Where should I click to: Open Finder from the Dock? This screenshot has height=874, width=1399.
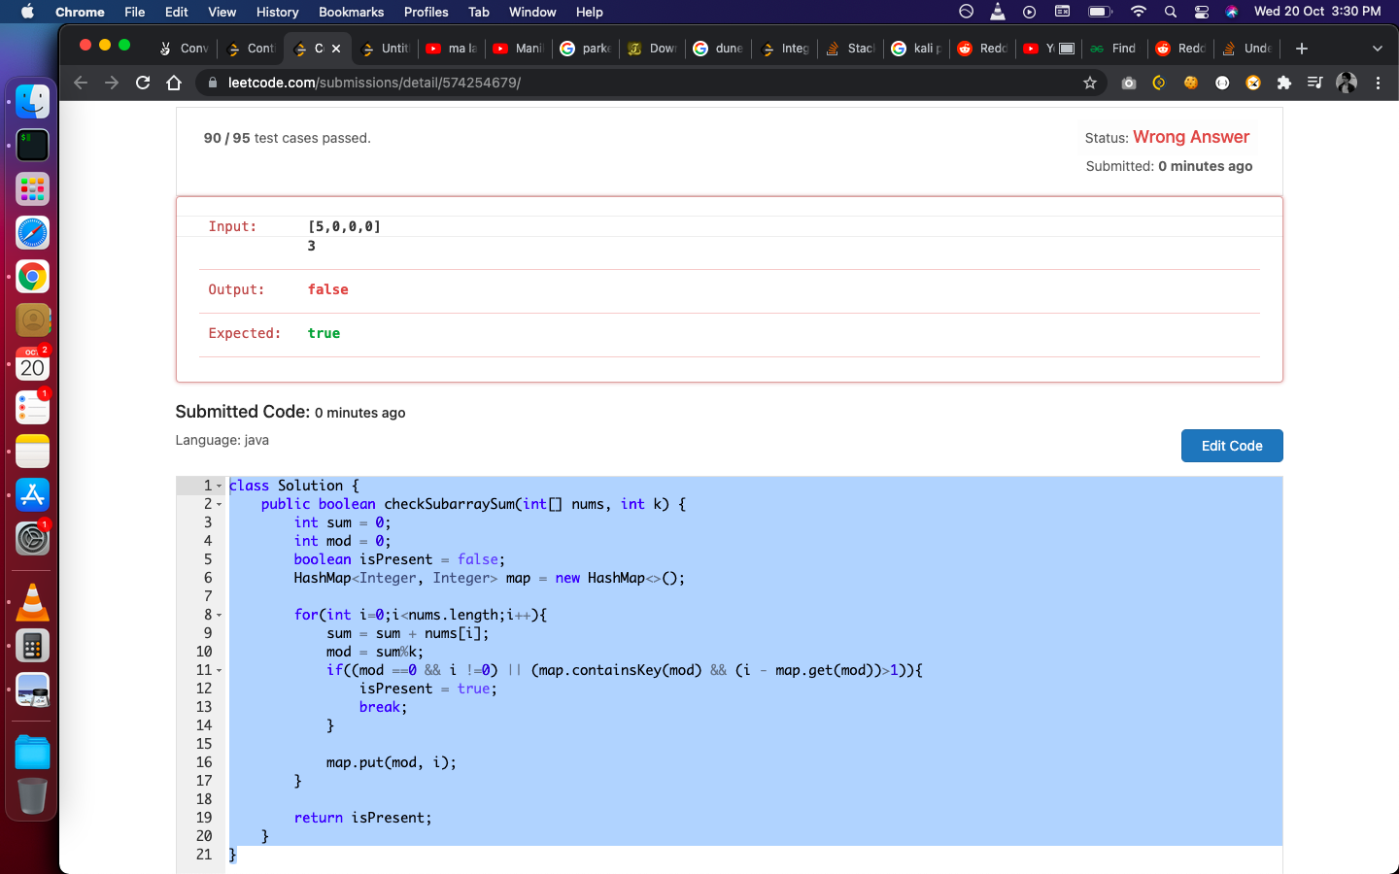click(x=32, y=101)
